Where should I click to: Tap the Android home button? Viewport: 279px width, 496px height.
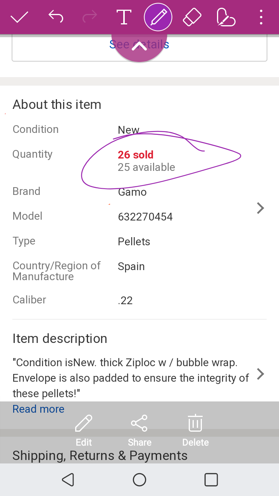click(x=139, y=480)
